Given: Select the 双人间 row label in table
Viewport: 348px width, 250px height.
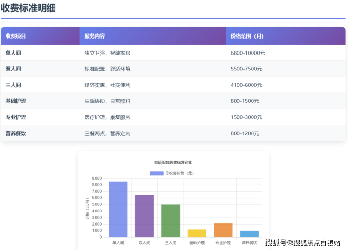Looking at the screenshot, I should (13, 69).
